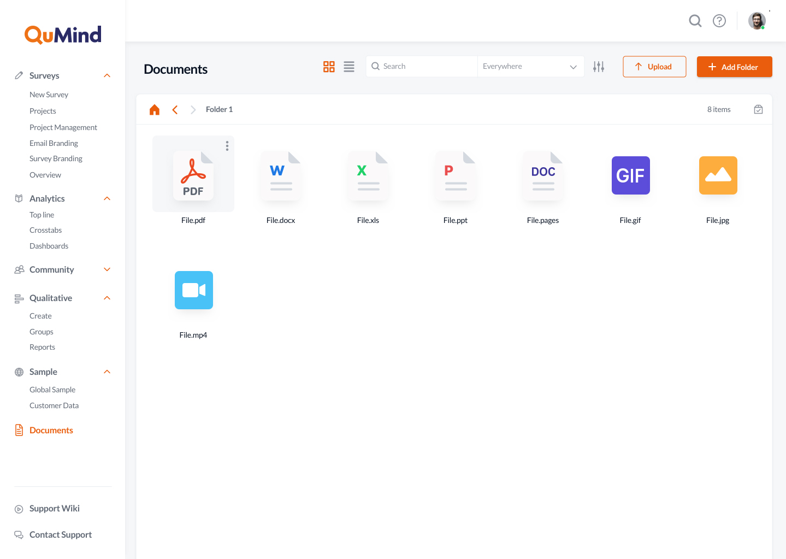Open Global Sample in sidebar
The height and width of the screenshot is (559, 786).
(52, 390)
